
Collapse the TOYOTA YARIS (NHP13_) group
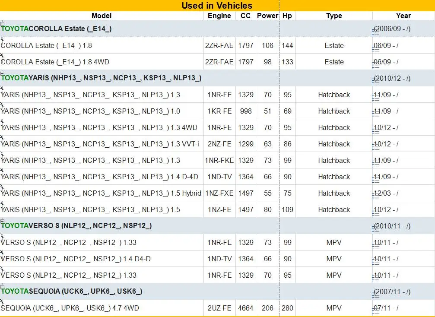coord(2,73)
